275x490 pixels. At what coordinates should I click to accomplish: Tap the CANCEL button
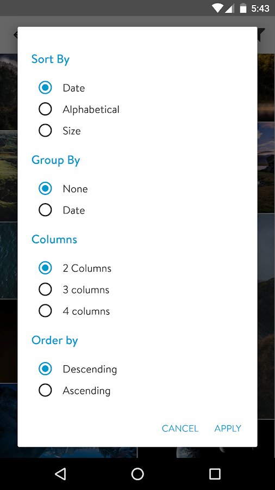tap(180, 428)
